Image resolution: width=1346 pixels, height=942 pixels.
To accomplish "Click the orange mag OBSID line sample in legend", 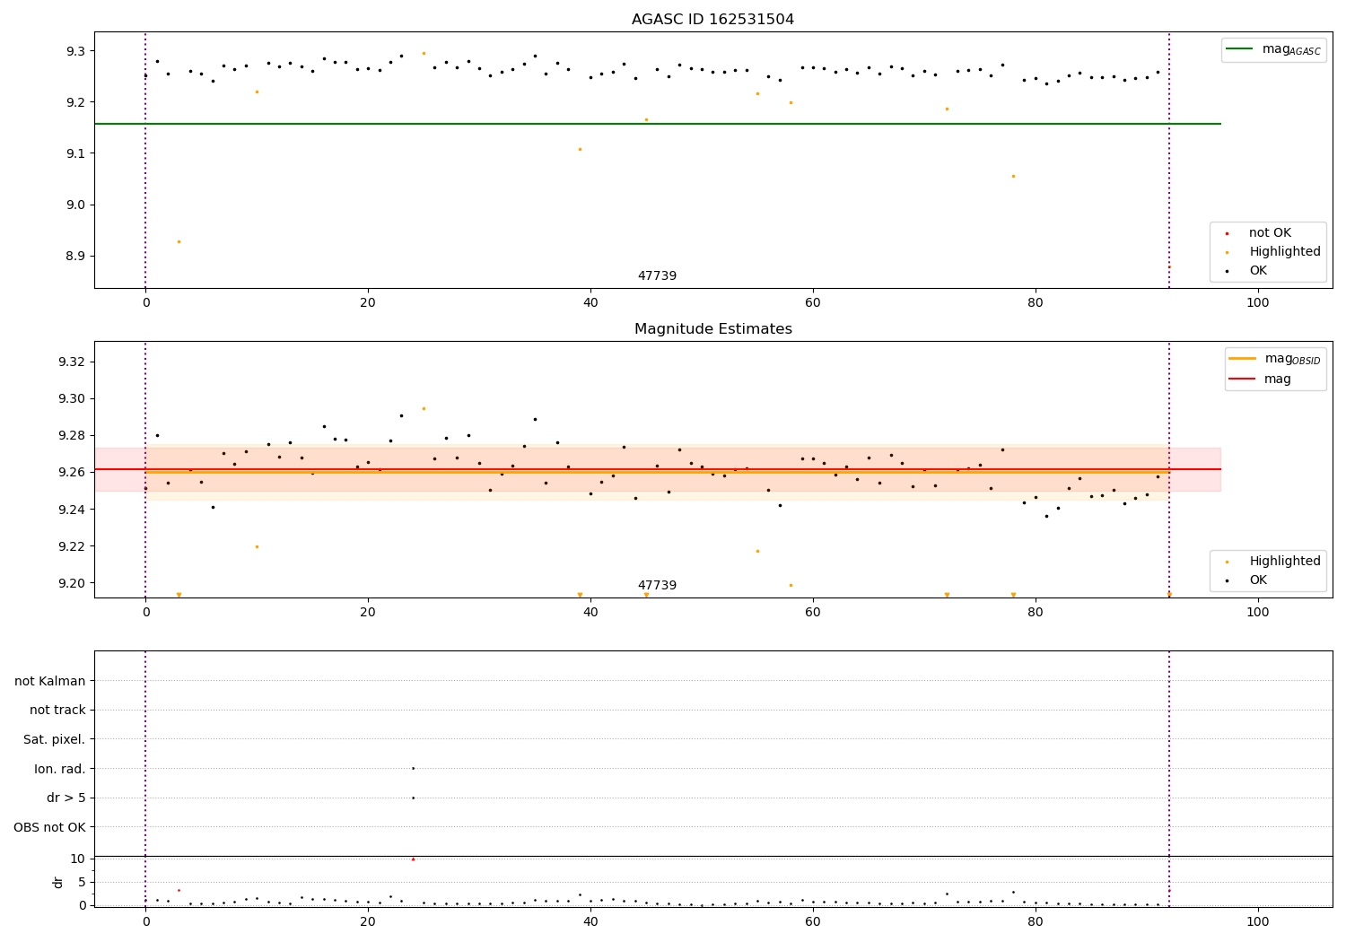I will pos(1242,359).
